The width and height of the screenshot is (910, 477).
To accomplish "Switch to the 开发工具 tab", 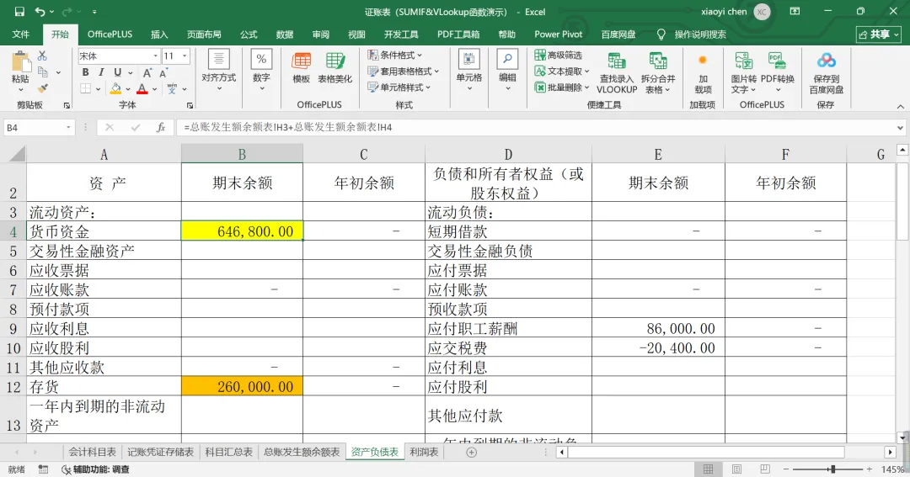I will [x=401, y=34].
